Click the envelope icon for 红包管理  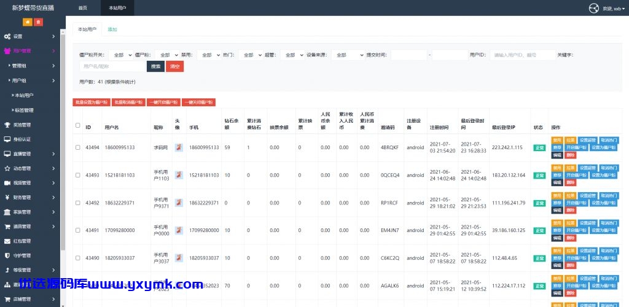coord(7,241)
